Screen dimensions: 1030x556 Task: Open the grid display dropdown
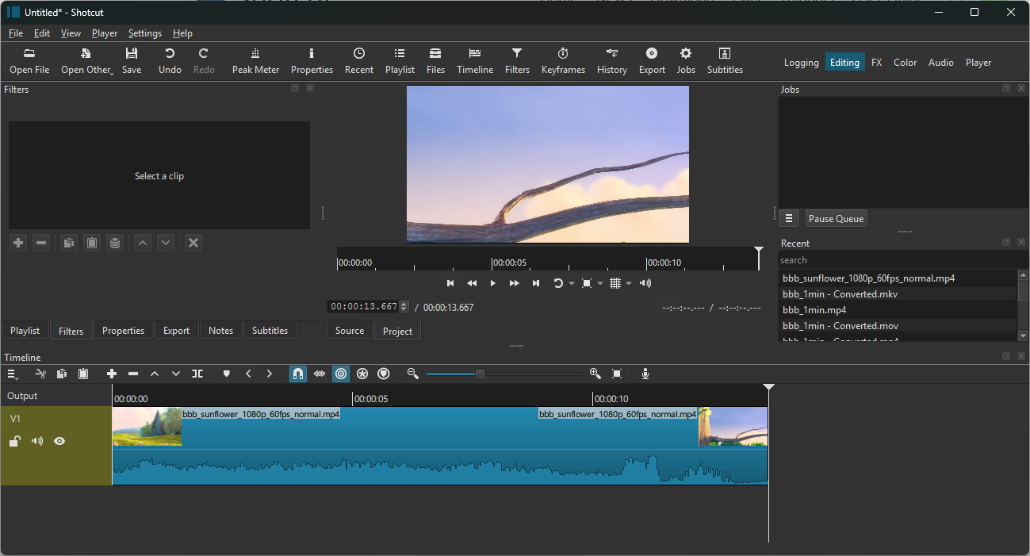(x=629, y=284)
